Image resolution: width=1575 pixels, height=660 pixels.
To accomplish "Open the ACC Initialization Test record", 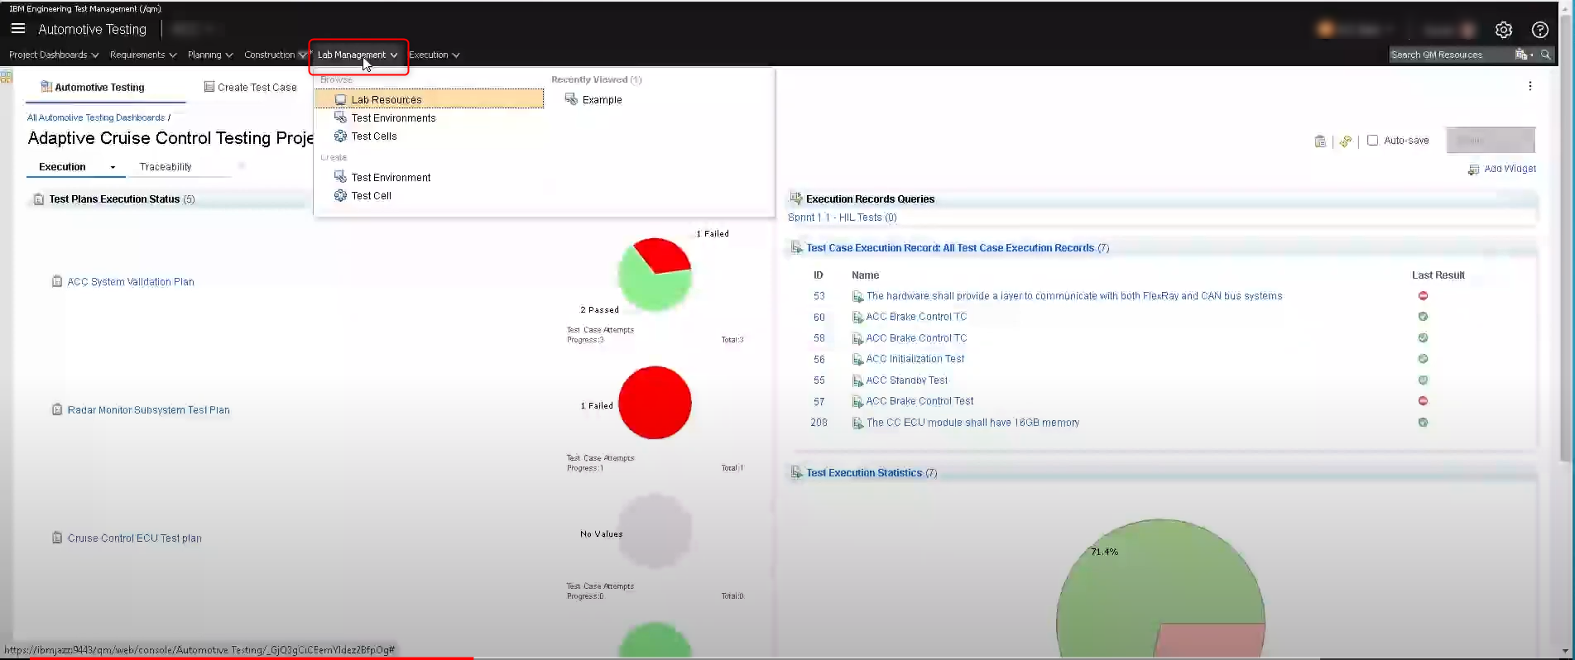I will 915,359.
